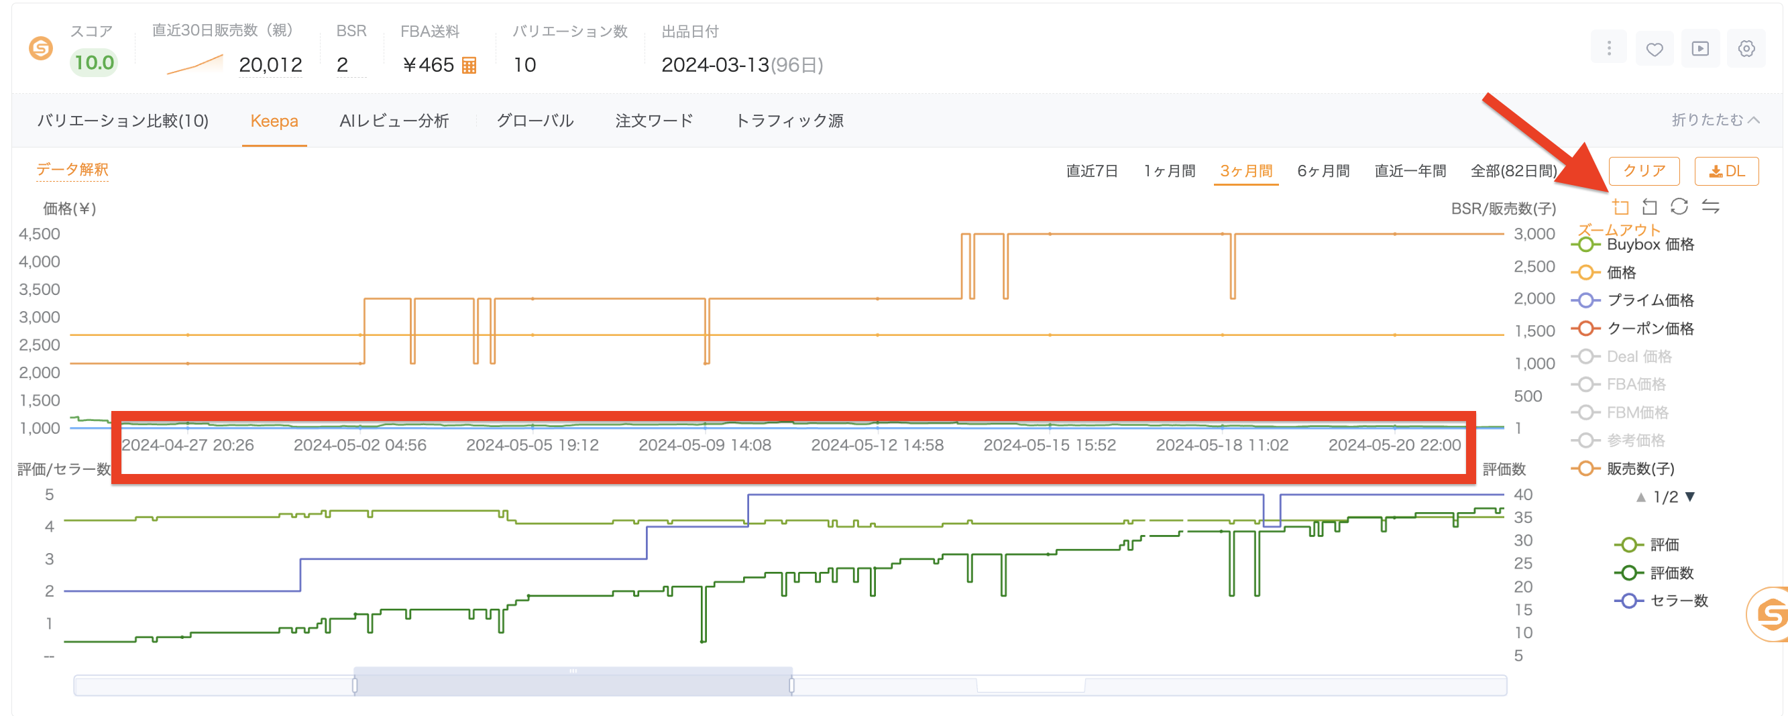Click left handle of chart range slider
Screen dimensions: 1788x716
click(355, 685)
